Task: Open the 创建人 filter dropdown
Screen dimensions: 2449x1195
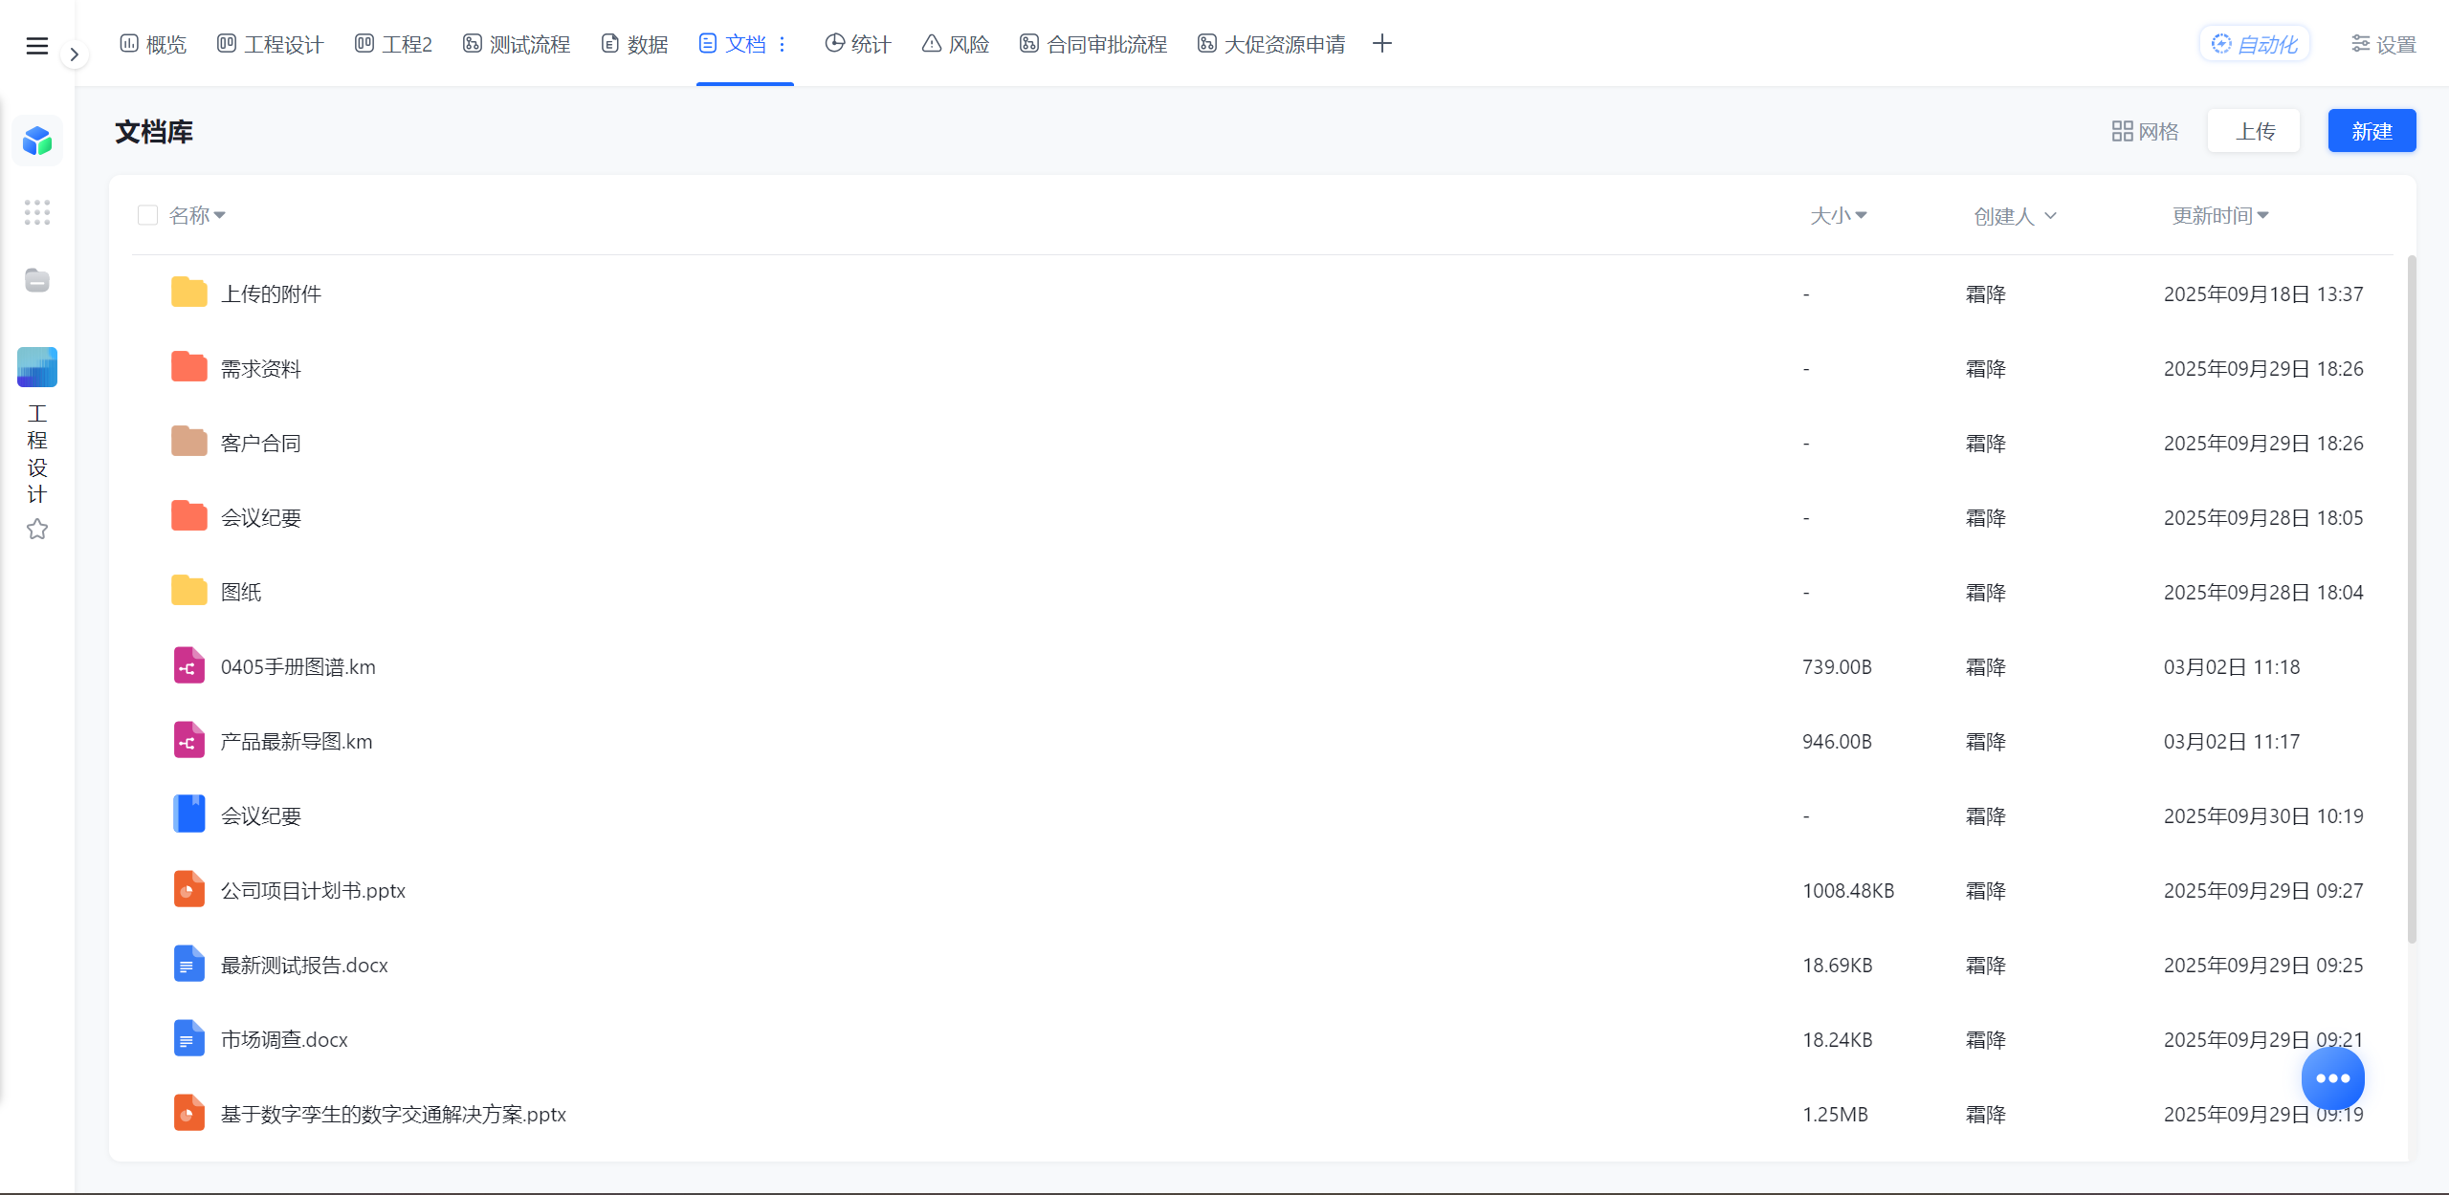Action: point(2015,216)
